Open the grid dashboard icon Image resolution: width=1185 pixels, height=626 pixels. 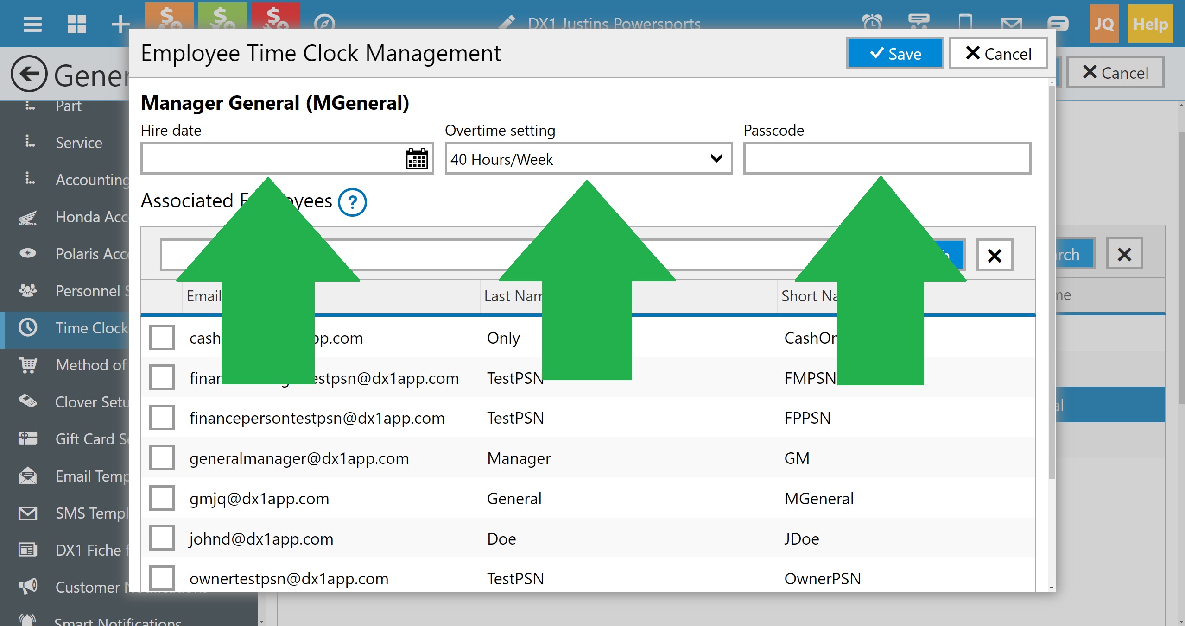[76, 24]
